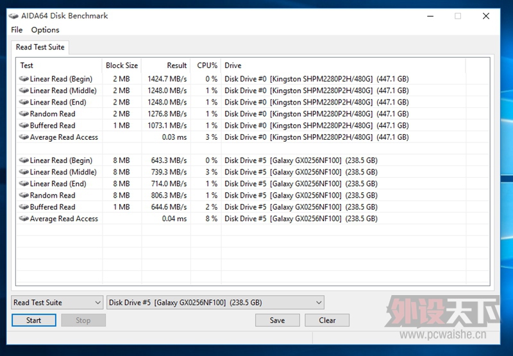This screenshot has width=513, height=356.
Task: Click the 0.03 ms access time value
Action: click(174, 137)
